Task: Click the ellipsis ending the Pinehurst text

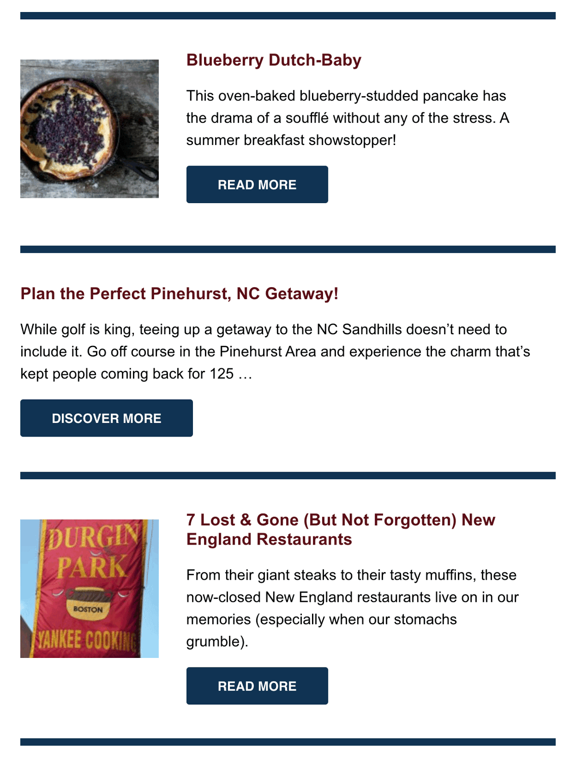Action: pyautogui.click(x=245, y=374)
